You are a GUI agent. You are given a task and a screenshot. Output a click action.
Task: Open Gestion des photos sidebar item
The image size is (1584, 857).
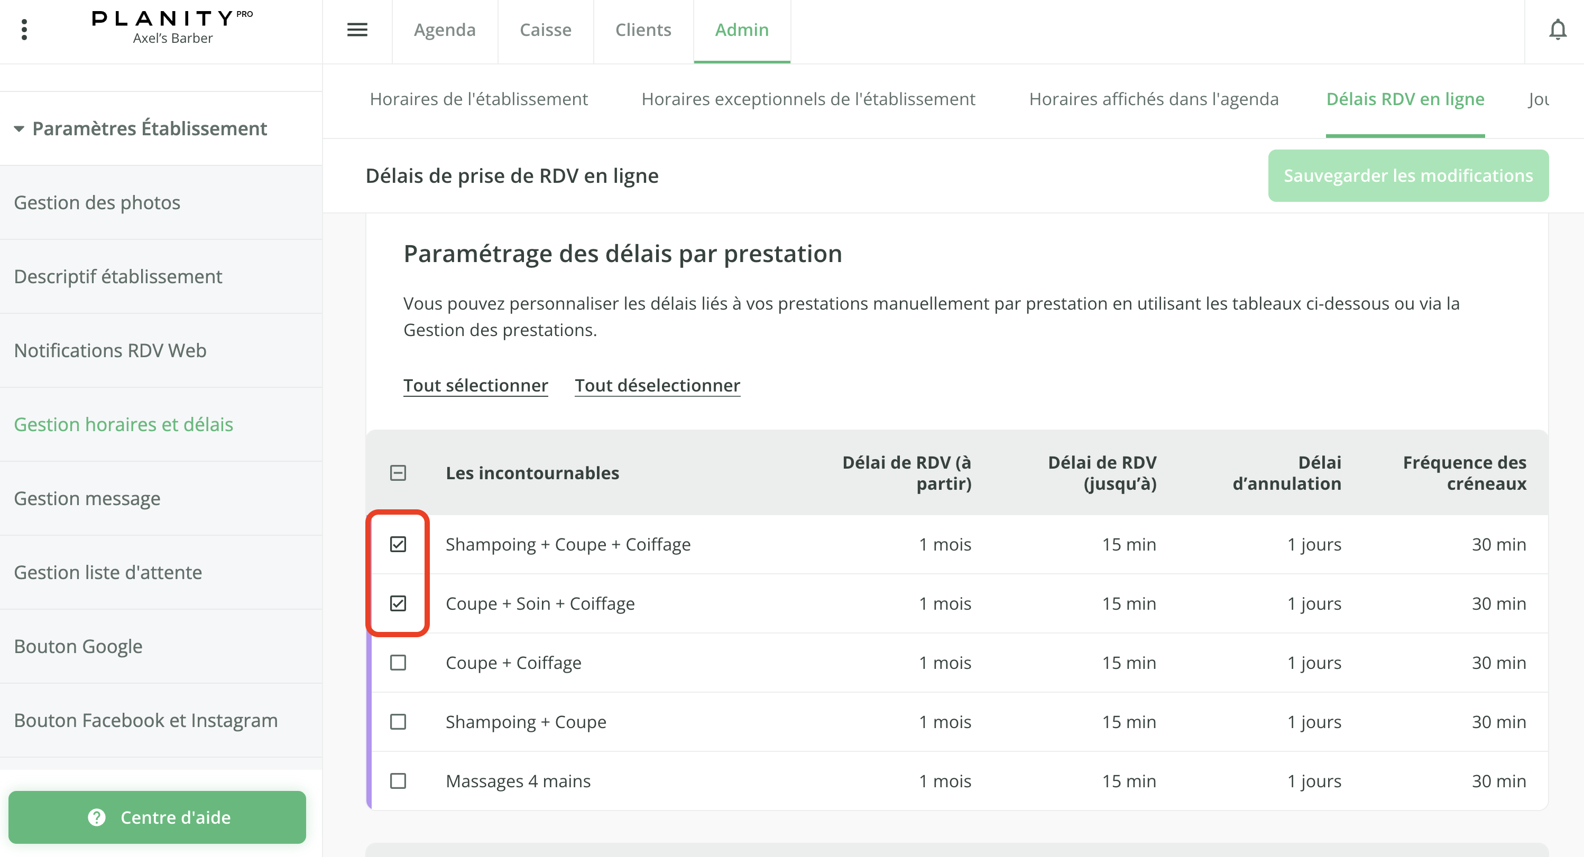click(x=97, y=203)
